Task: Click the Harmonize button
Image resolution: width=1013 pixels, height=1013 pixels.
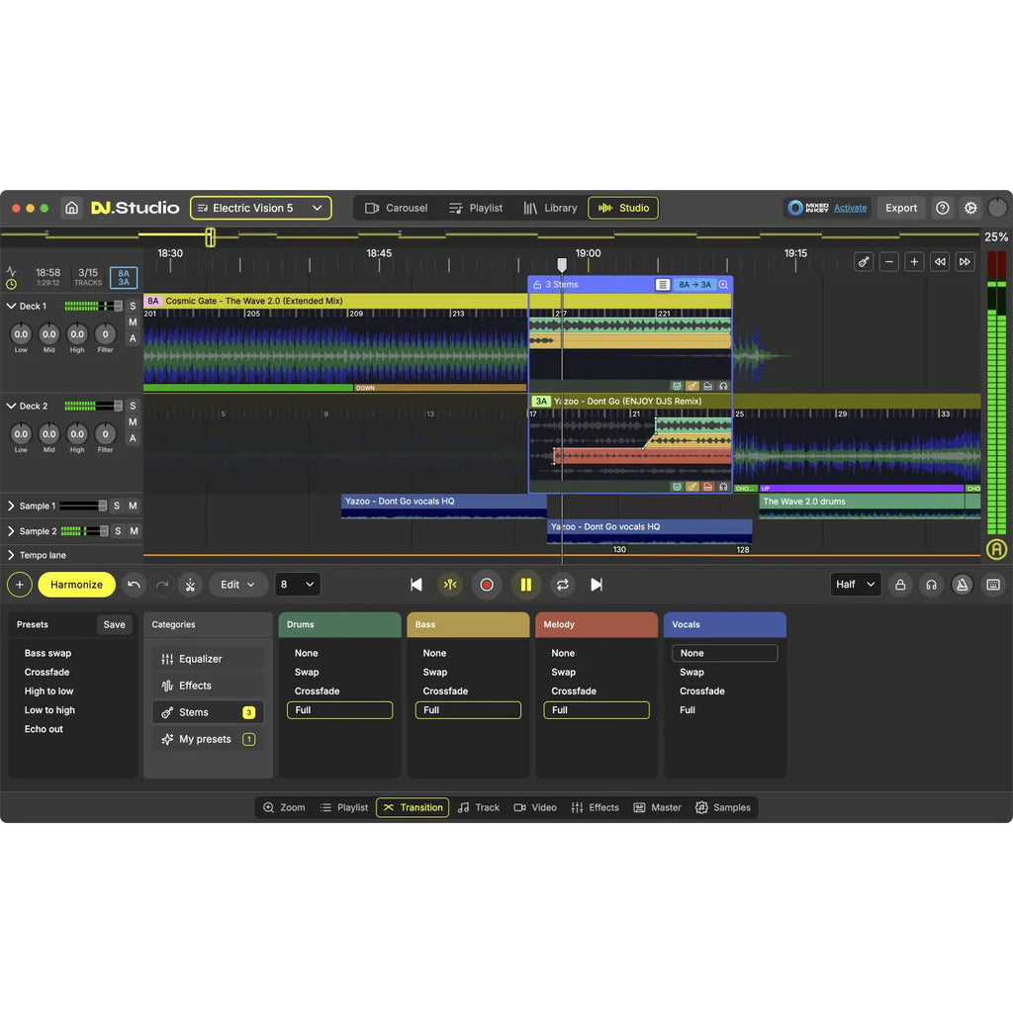Action: 76,585
